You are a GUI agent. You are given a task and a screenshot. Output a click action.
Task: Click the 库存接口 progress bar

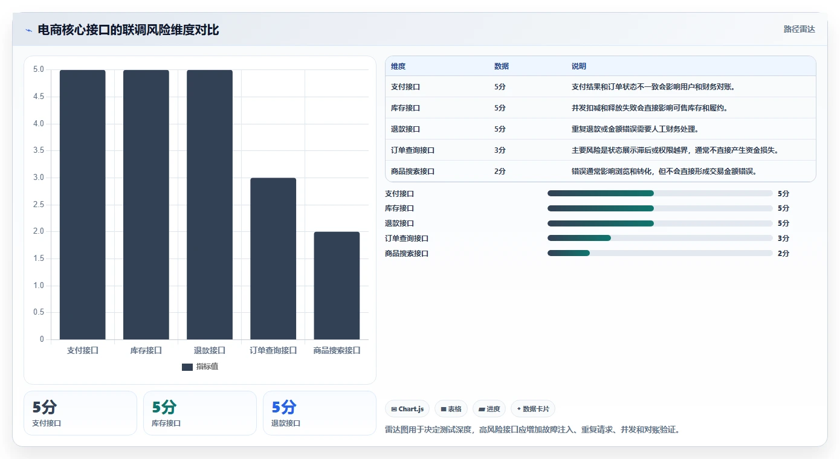click(x=660, y=208)
